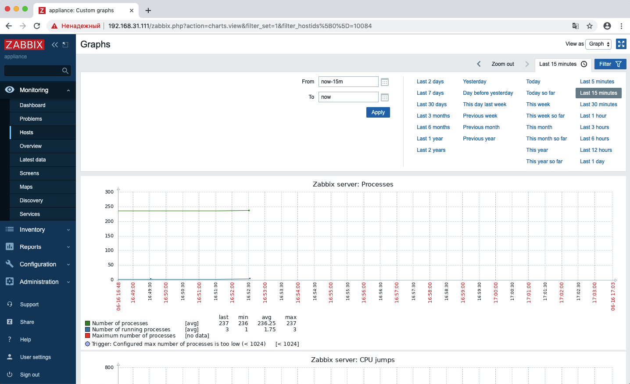Click the Inventory list icon
The height and width of the screenshot is (384, 630).
[10, 229]
